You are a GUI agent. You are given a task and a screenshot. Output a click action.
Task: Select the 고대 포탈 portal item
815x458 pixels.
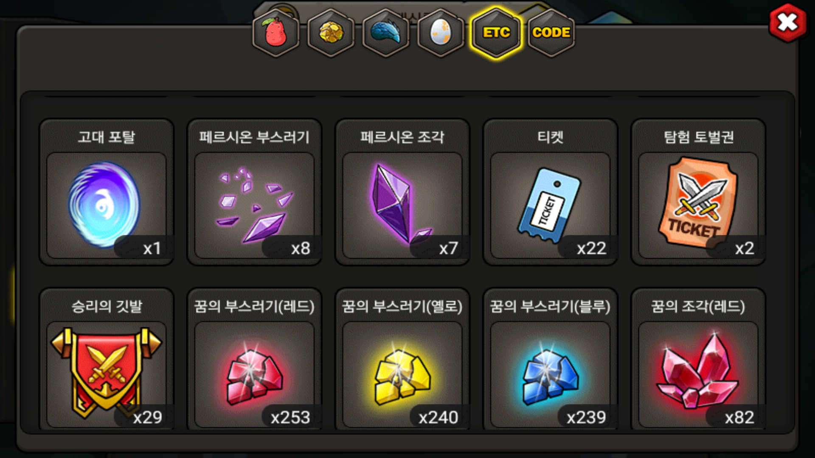pyautogui.click(x=106, y=205)
